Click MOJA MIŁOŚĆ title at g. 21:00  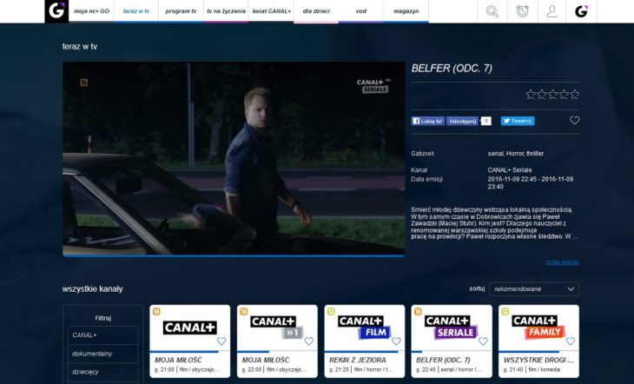(178, 360)
